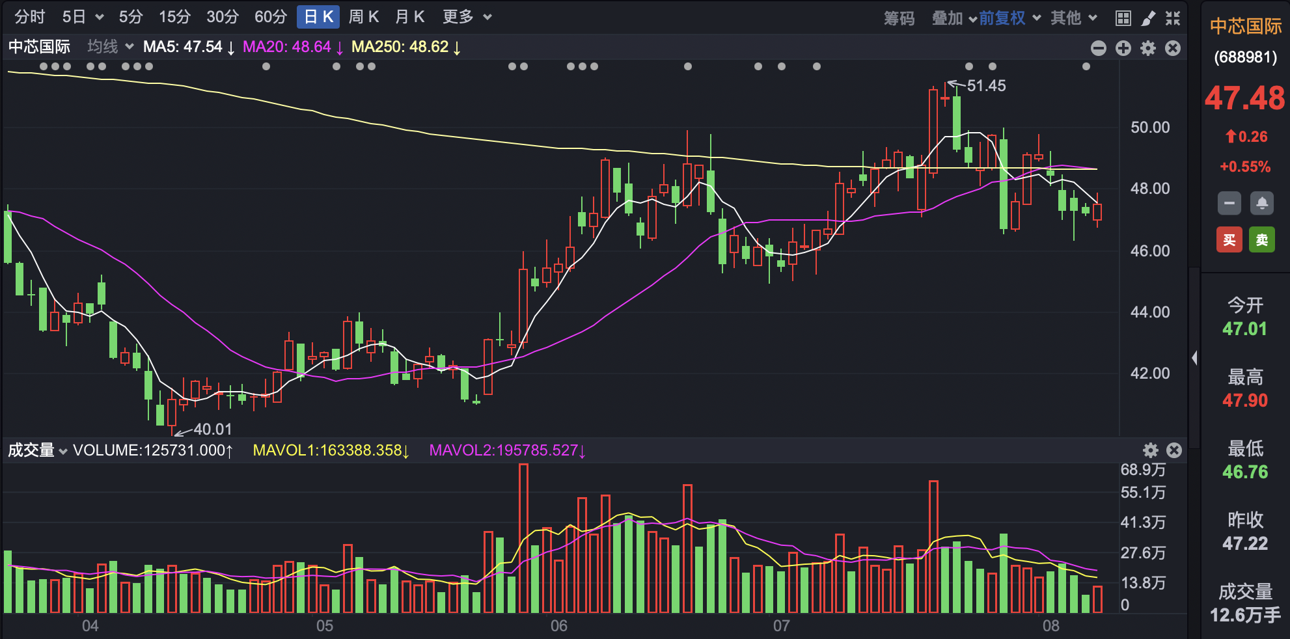Click the MAVOL1:163388.358 label

(331, 450)
